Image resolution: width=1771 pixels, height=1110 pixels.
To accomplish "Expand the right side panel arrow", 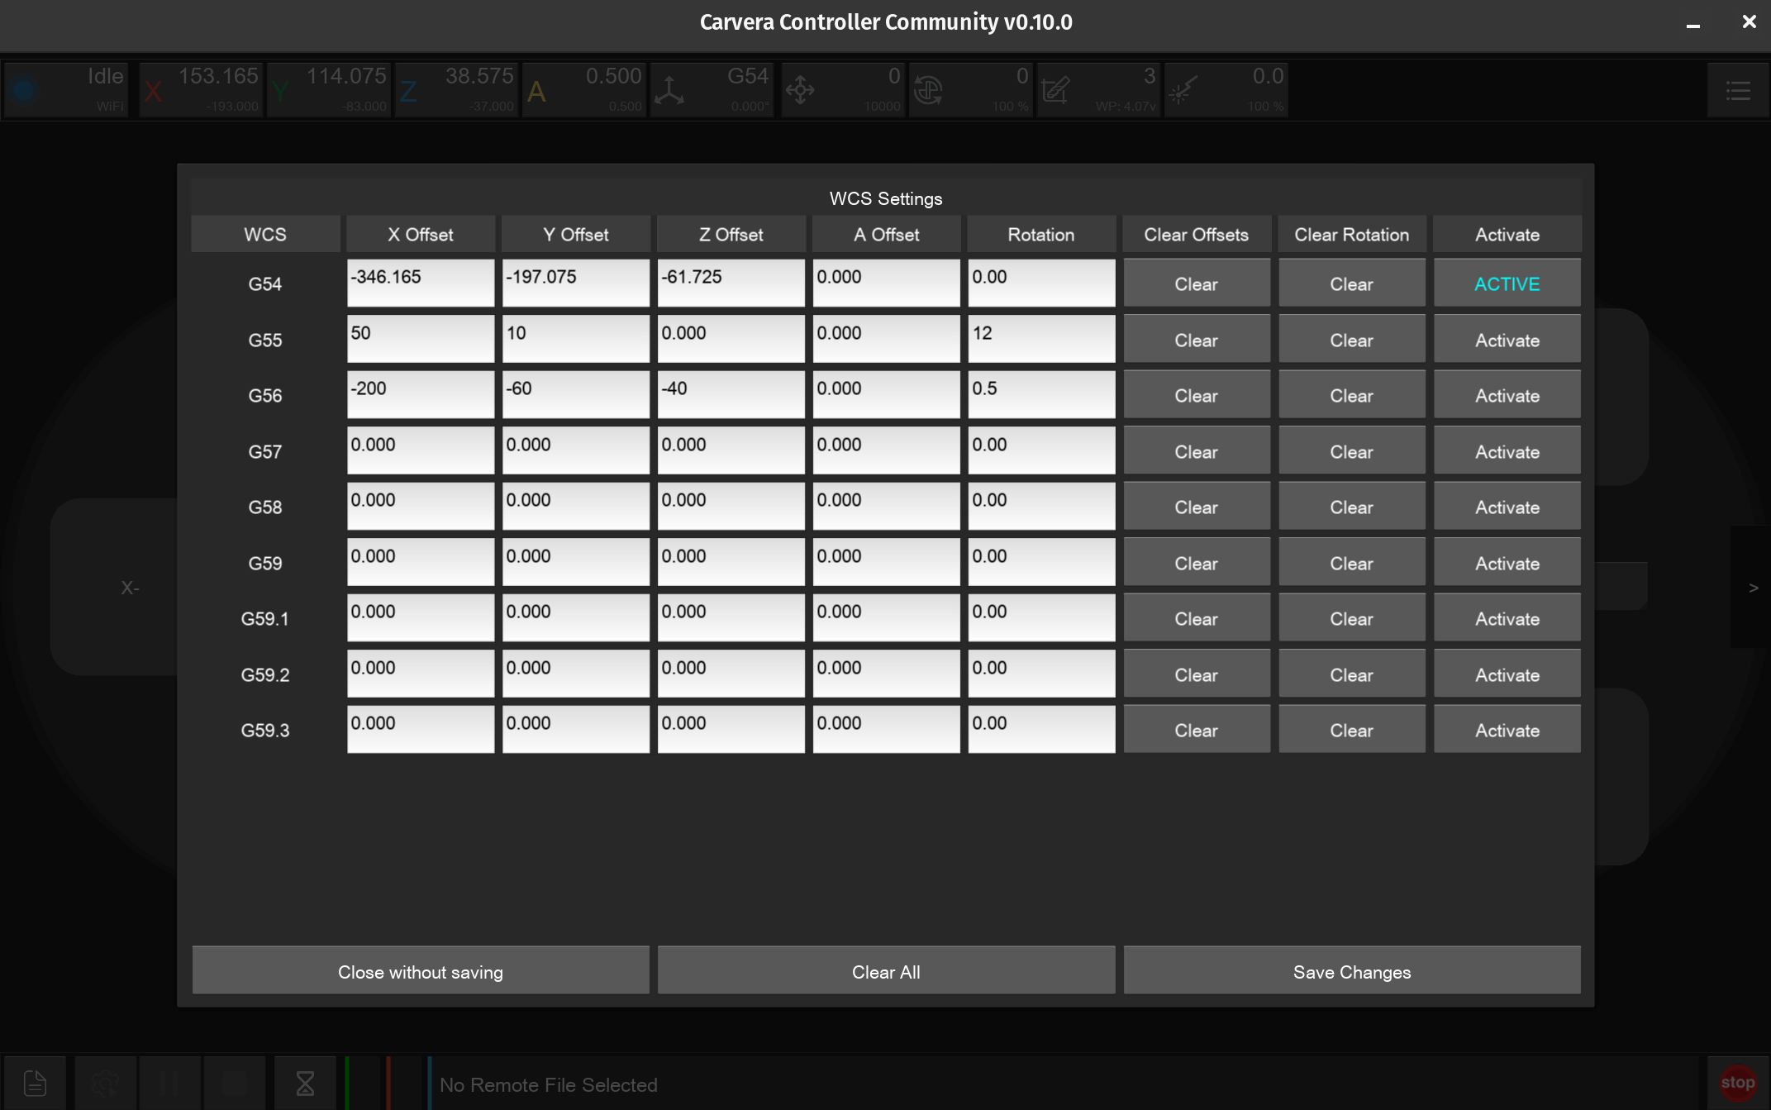I will click(1753, 588).
